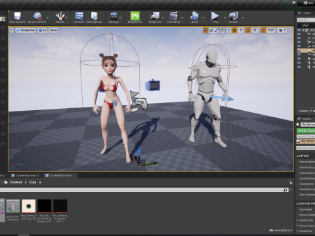Click the Settings gear toolbar icon
The width and height of the screenshot is (315, 236).
114,18
